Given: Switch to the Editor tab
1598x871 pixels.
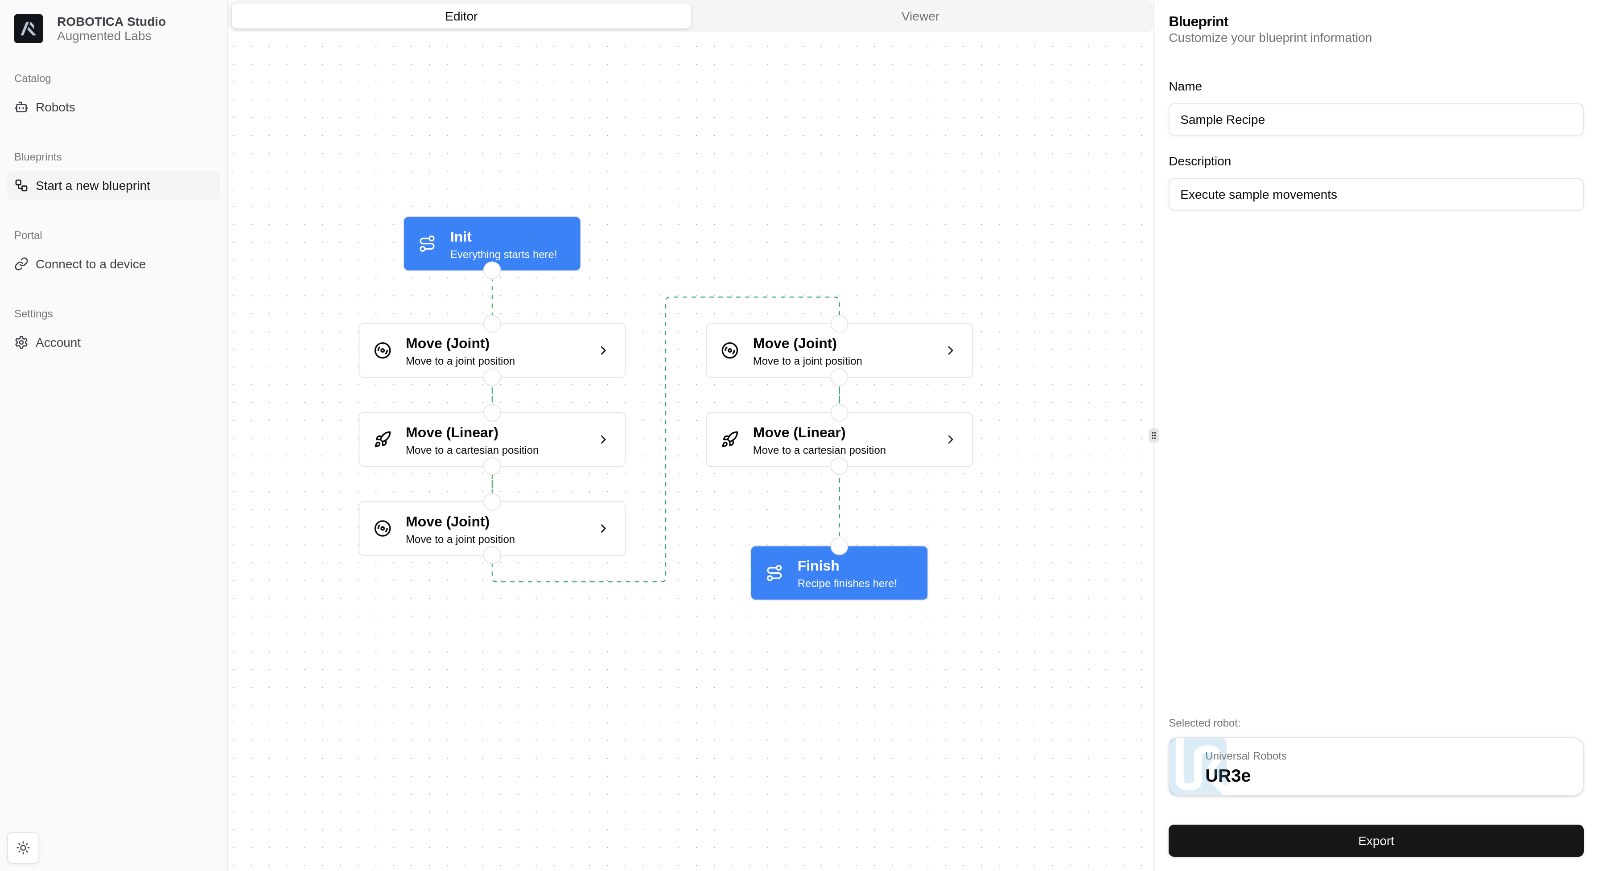Looking at the screenshot, I should point(461,16).
